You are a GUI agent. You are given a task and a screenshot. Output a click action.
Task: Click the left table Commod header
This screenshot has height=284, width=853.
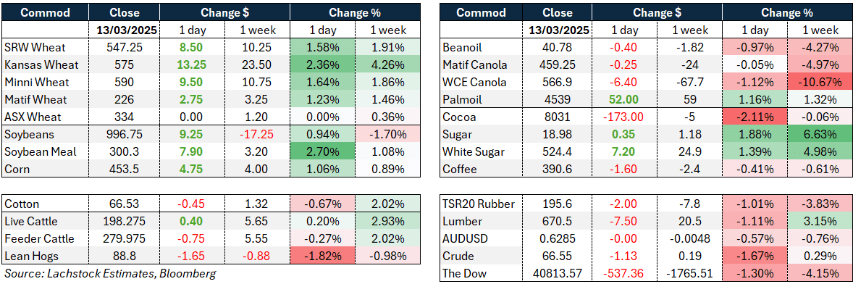45,12
